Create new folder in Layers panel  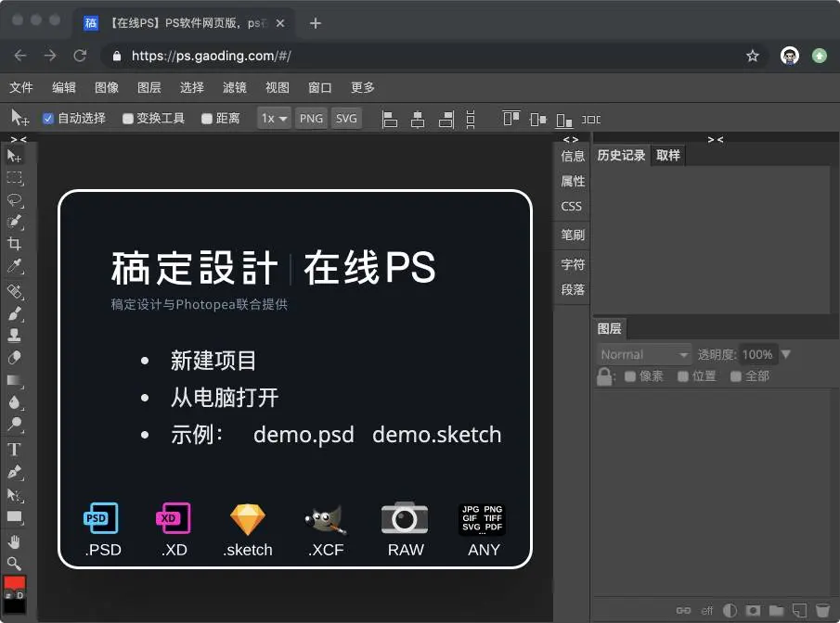point(776,610)
